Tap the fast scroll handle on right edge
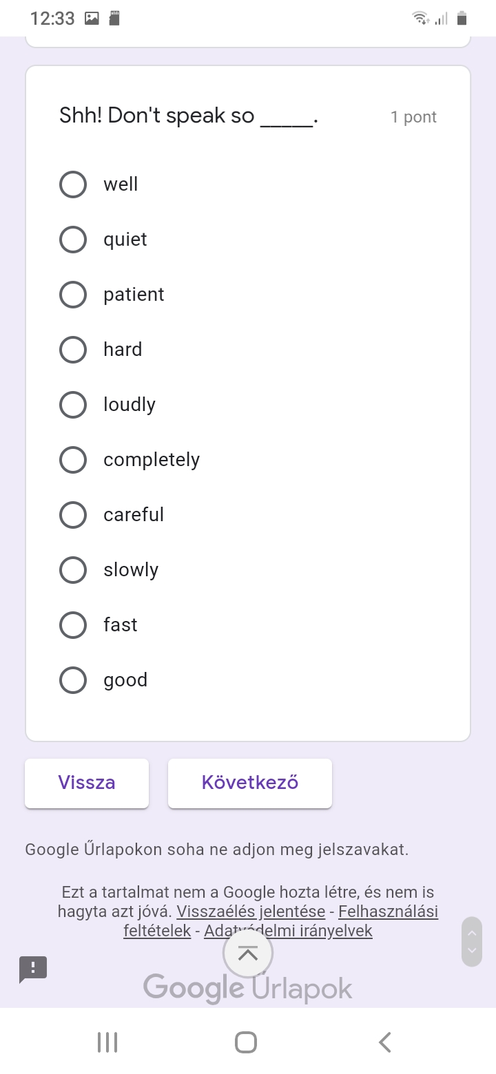Image resolution: width=496 pixels, height=1074 pixels. coord(472,942)
